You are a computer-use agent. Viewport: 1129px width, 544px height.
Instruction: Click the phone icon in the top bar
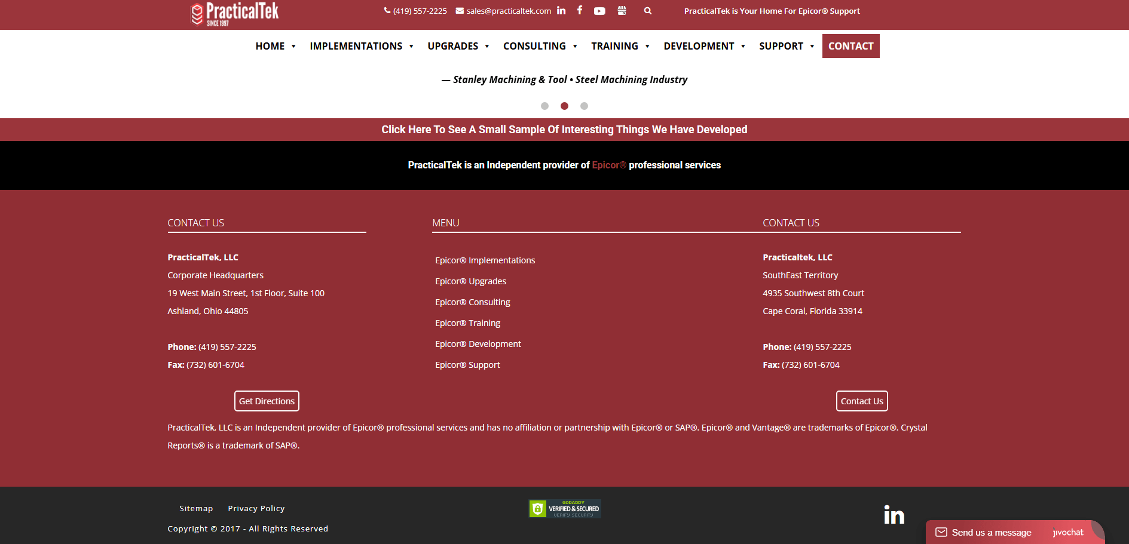[387, 11]
